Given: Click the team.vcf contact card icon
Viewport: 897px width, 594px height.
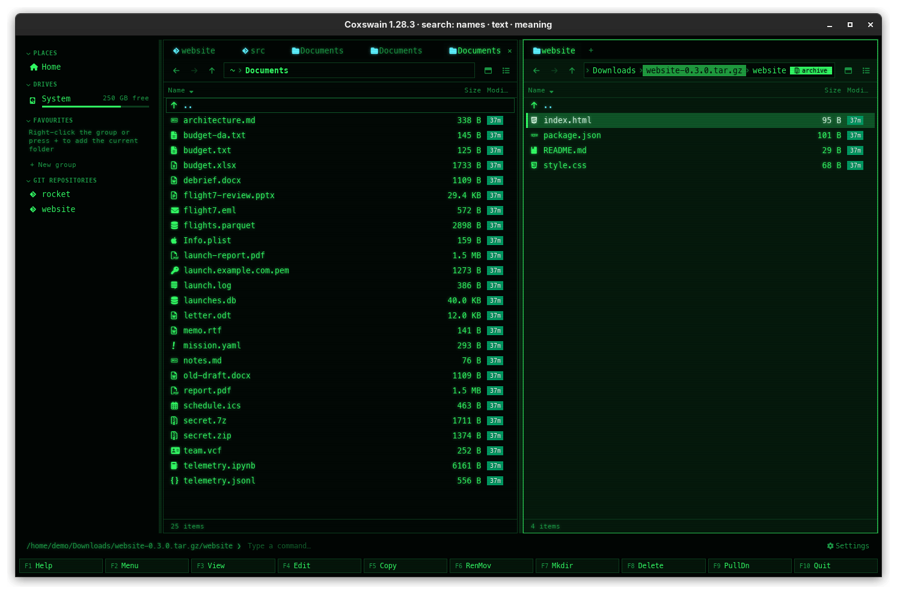Looking at the screenshot, I should pos(174,450).
